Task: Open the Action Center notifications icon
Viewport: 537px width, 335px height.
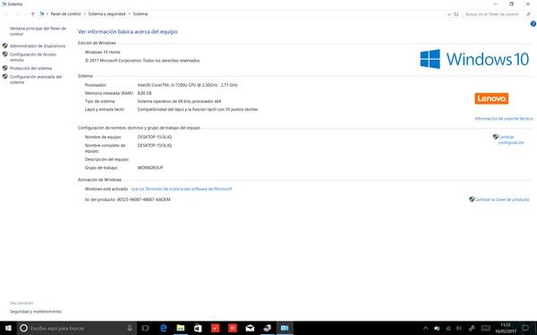Action: pos(525,328)
